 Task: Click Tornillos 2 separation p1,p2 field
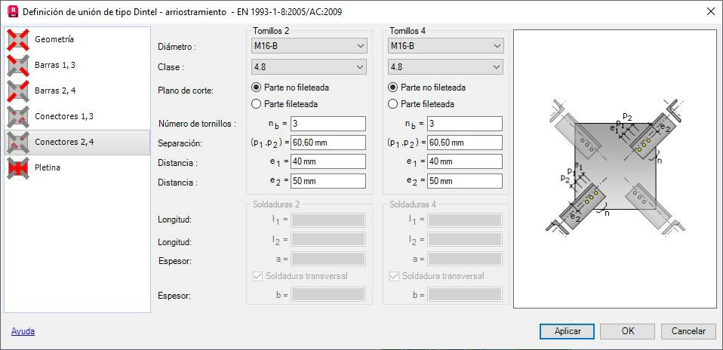(x=328, y=143)
